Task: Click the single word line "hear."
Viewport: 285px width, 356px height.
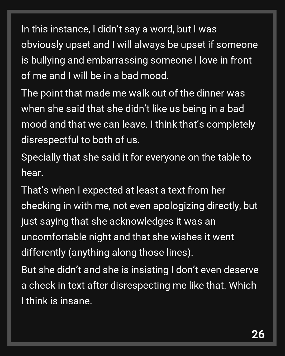Action: 32,173
